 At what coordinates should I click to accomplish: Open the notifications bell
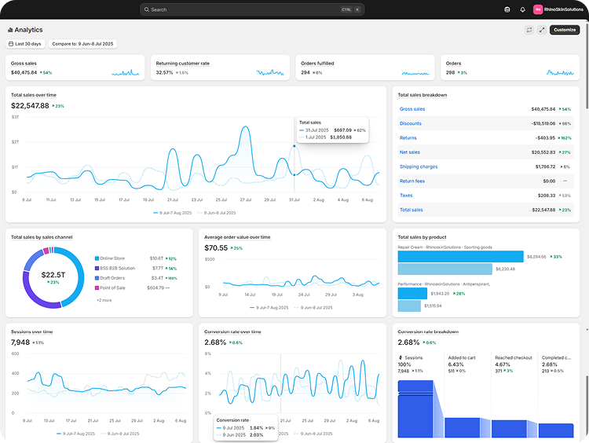(522, 9)
